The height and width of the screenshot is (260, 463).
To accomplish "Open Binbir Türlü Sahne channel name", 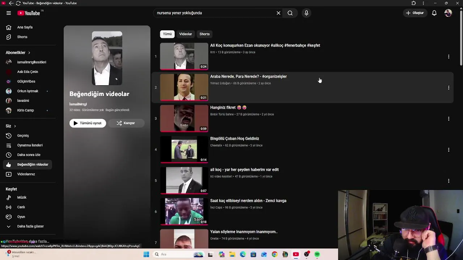I will (222, 114).
